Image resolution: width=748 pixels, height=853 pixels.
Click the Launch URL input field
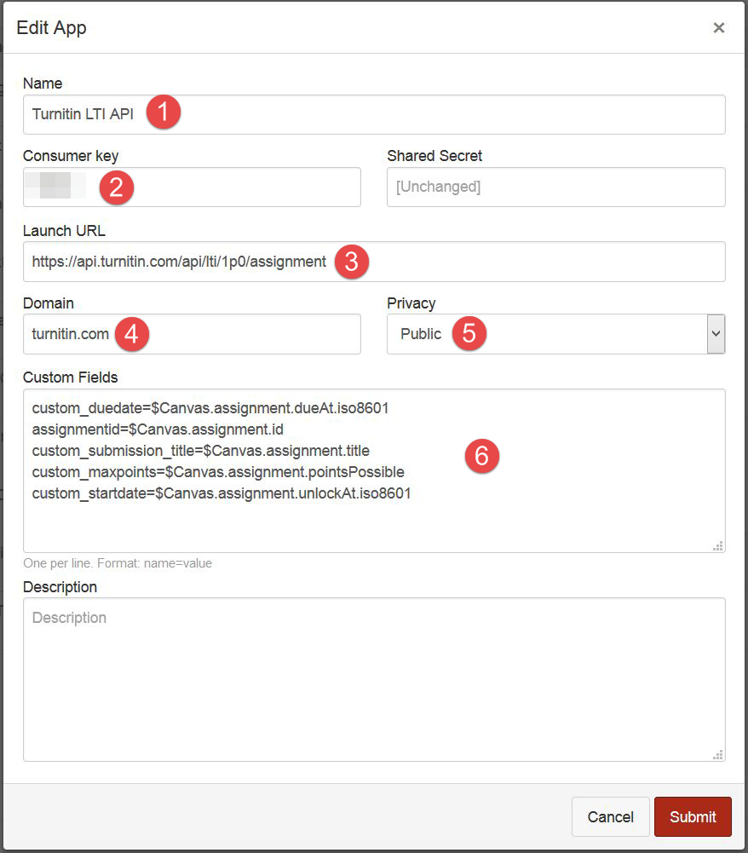pyautogui.click(x=374, y=262)
